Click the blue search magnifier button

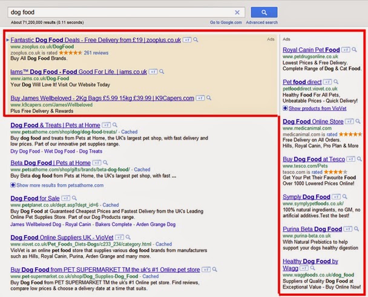(x=264, y=12)
